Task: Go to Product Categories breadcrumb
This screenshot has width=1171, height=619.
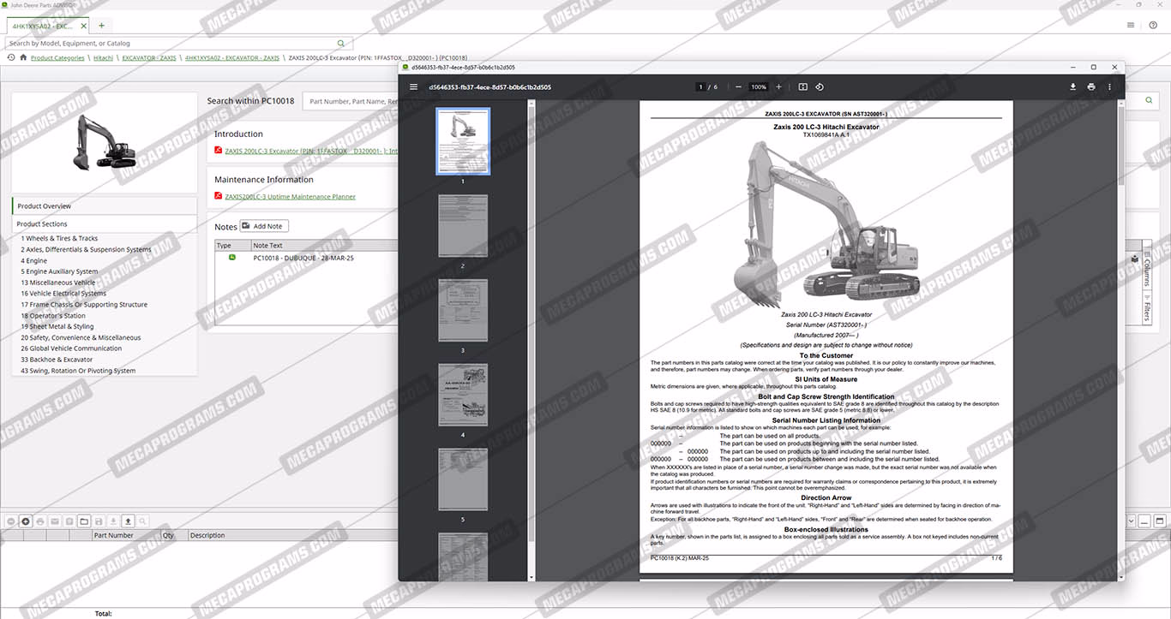Action: [57, 58]
